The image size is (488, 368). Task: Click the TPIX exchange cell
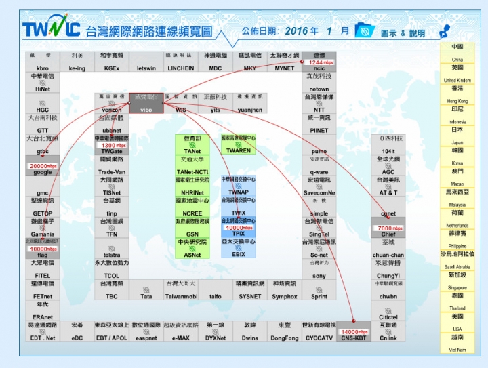pyautogui.click(x=239, y=227)
